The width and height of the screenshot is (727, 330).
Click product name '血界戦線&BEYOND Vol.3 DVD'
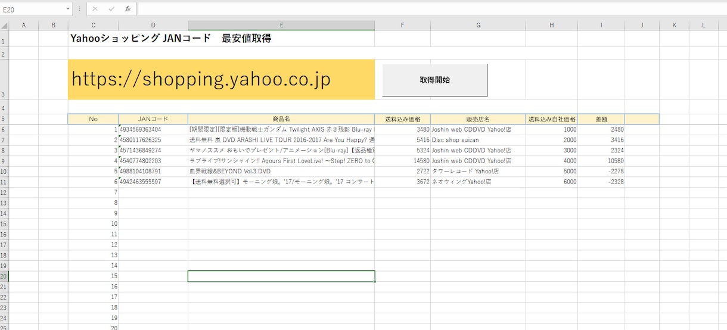click(281, 171)
